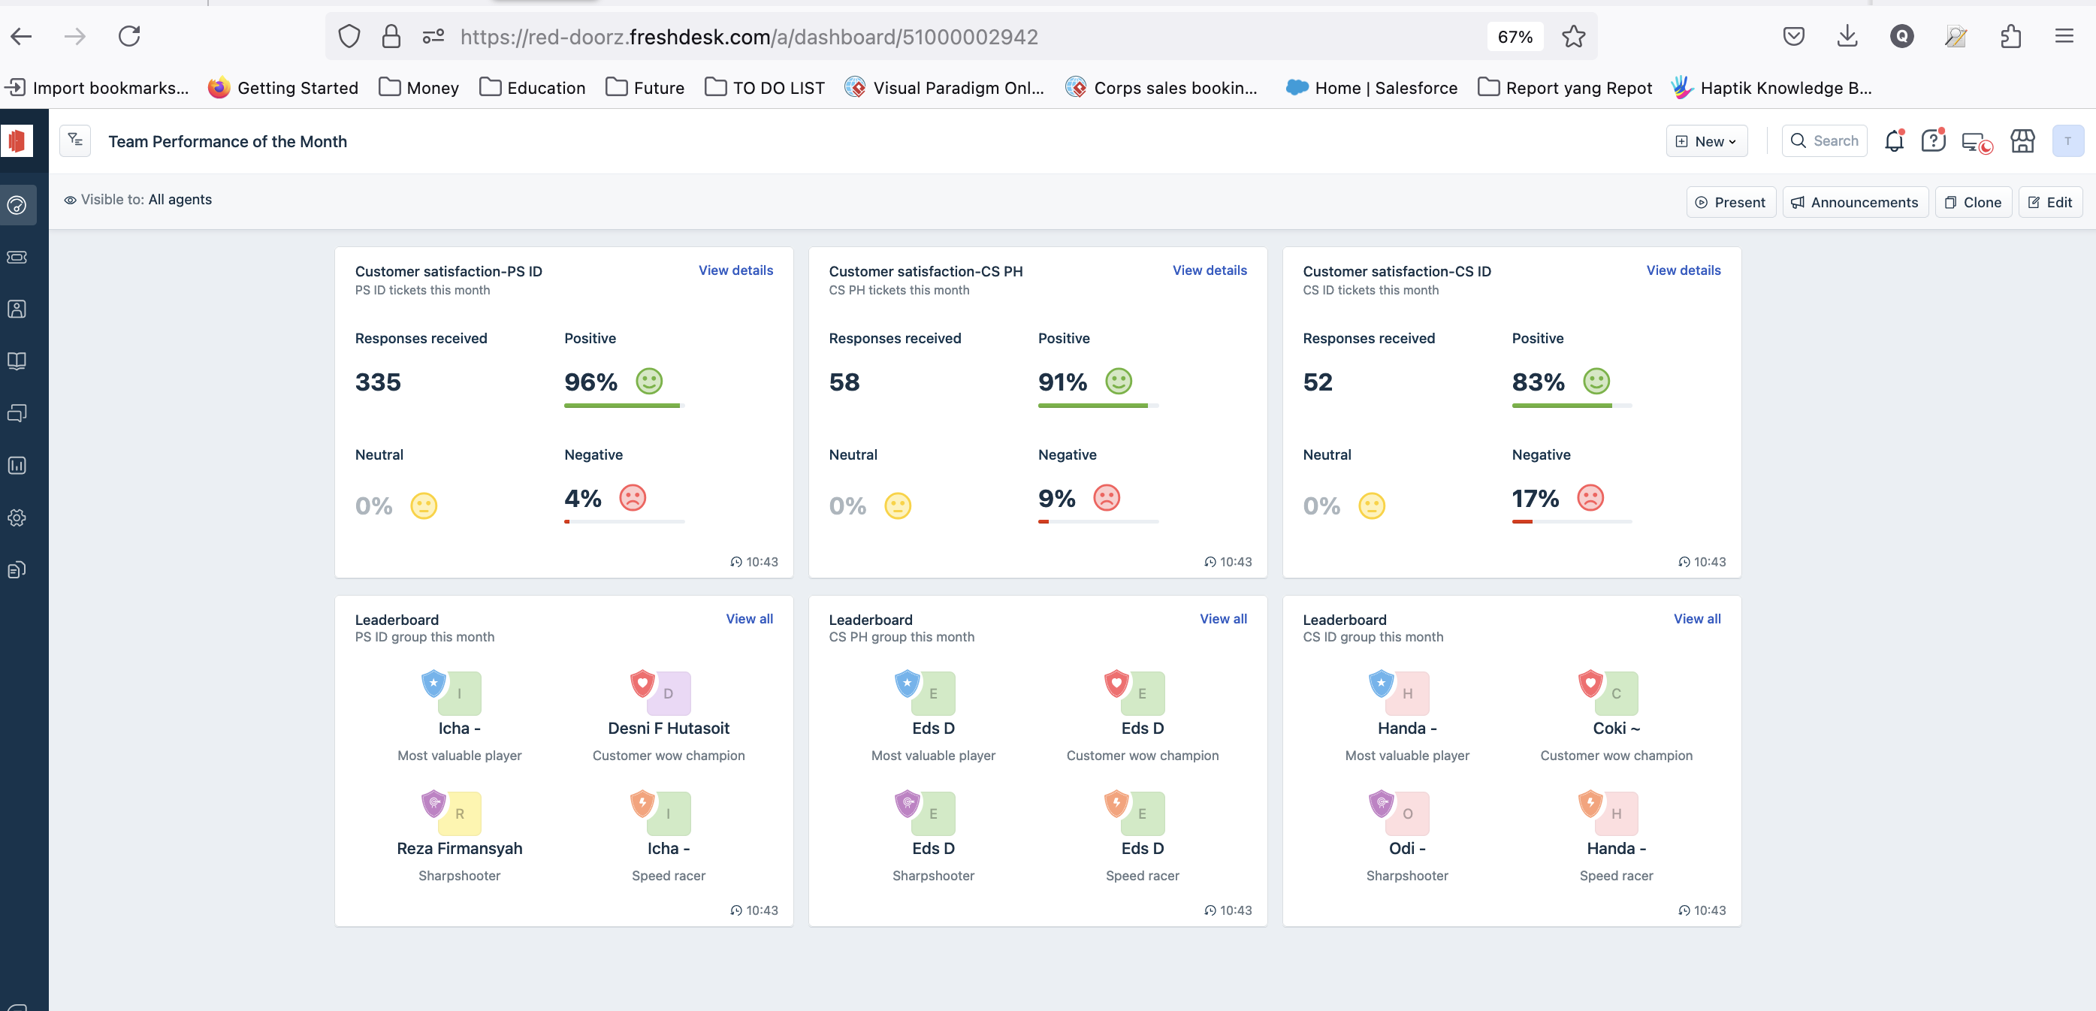
Task: Open Analytics reports icon in sidebar
Action: coord(17,465)
